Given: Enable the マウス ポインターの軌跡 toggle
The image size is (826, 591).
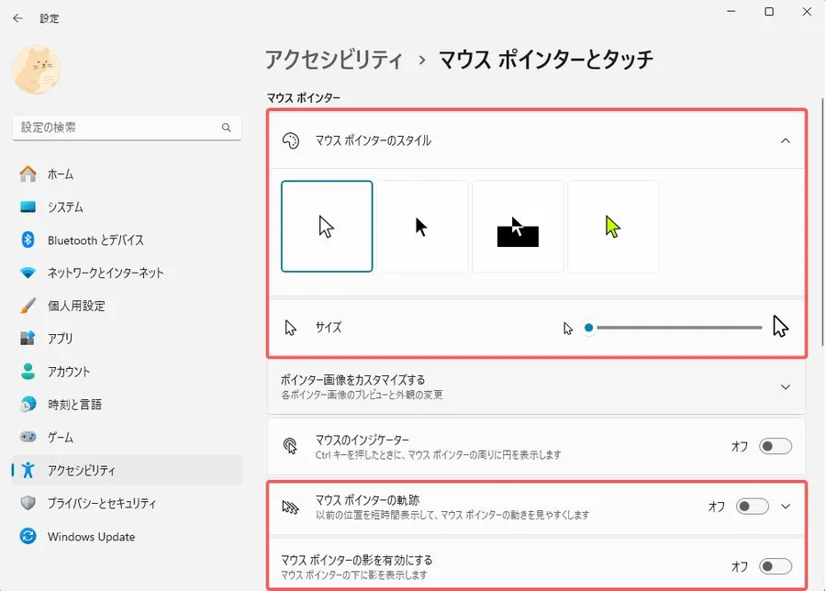Looking at the screenshot, I should point(753,506).
